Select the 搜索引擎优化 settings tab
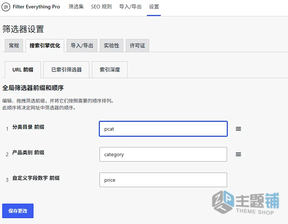This screenshot has width=288, height=224. (45, 46)
